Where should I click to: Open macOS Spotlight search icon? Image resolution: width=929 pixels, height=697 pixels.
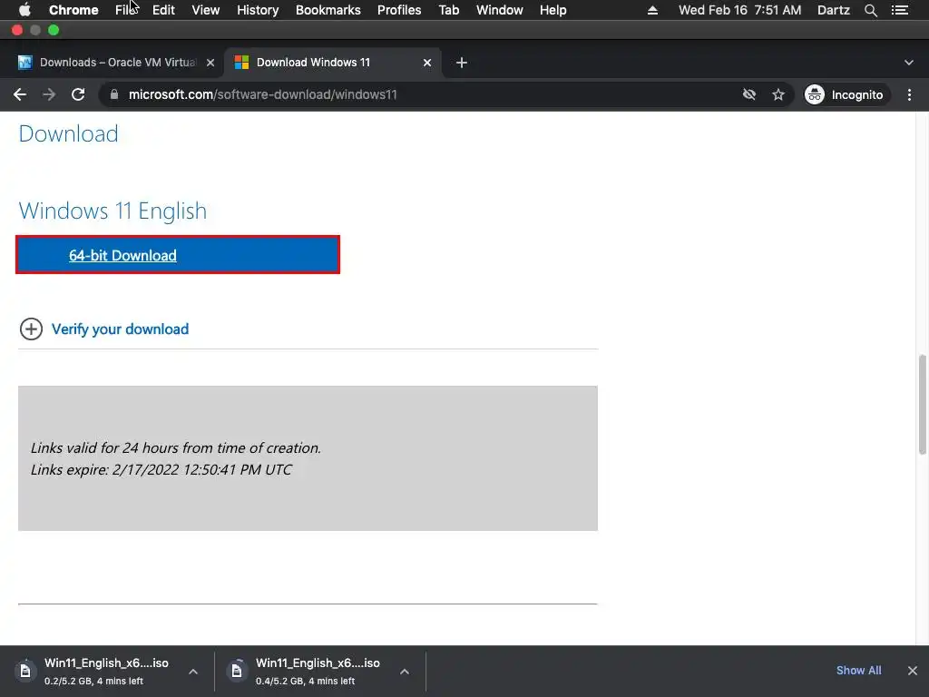(x=871, y=10)
